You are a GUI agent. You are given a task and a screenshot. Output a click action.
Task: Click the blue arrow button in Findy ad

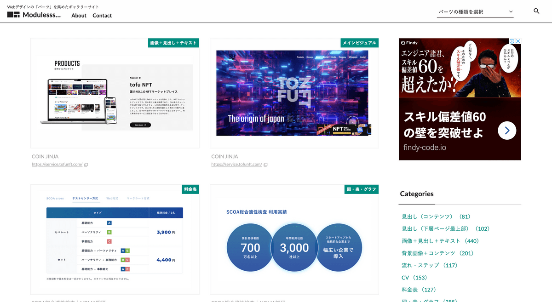click(506, 131)
